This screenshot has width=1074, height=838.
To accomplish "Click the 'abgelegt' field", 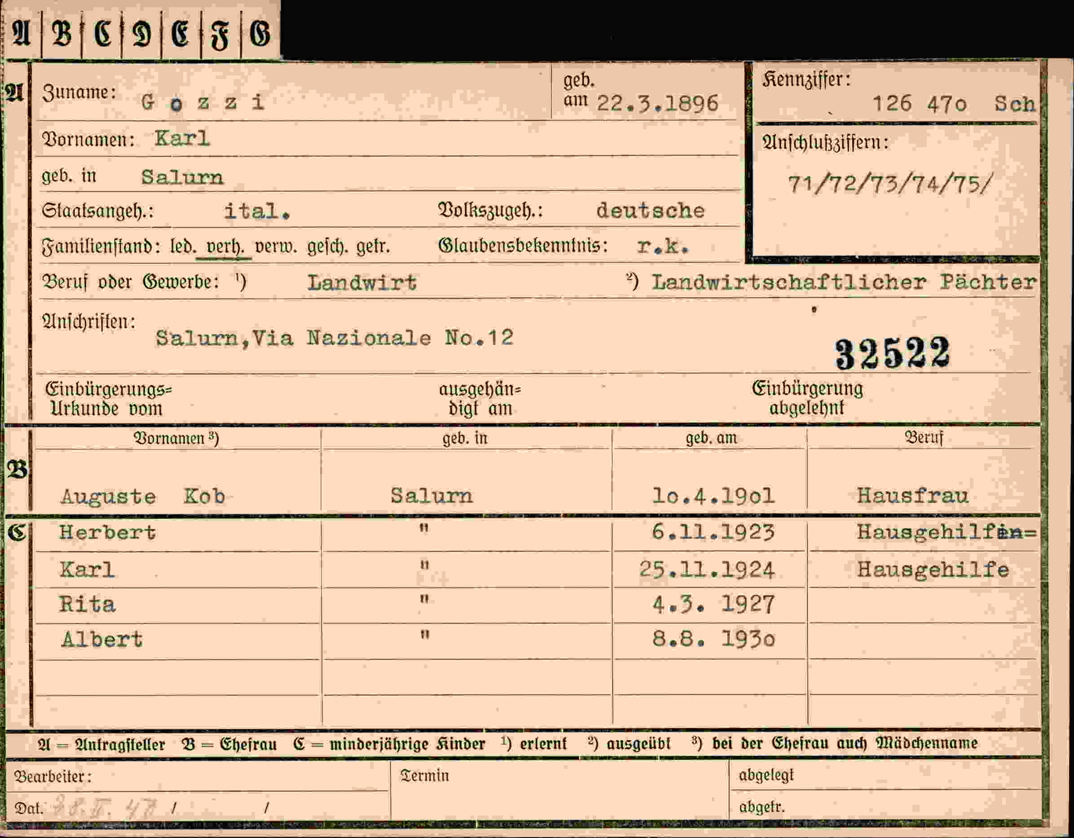I will [x=885, y=776].
